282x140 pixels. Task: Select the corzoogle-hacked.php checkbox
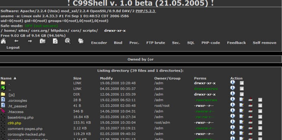pos(260,134)
